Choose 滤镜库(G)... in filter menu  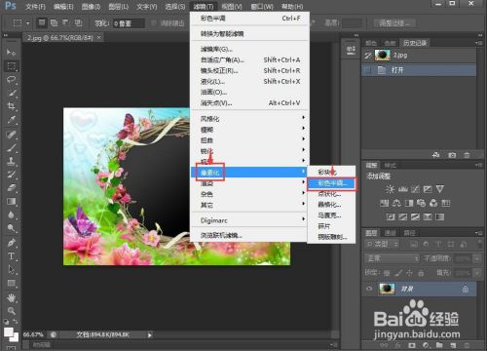tap(249, 49)
